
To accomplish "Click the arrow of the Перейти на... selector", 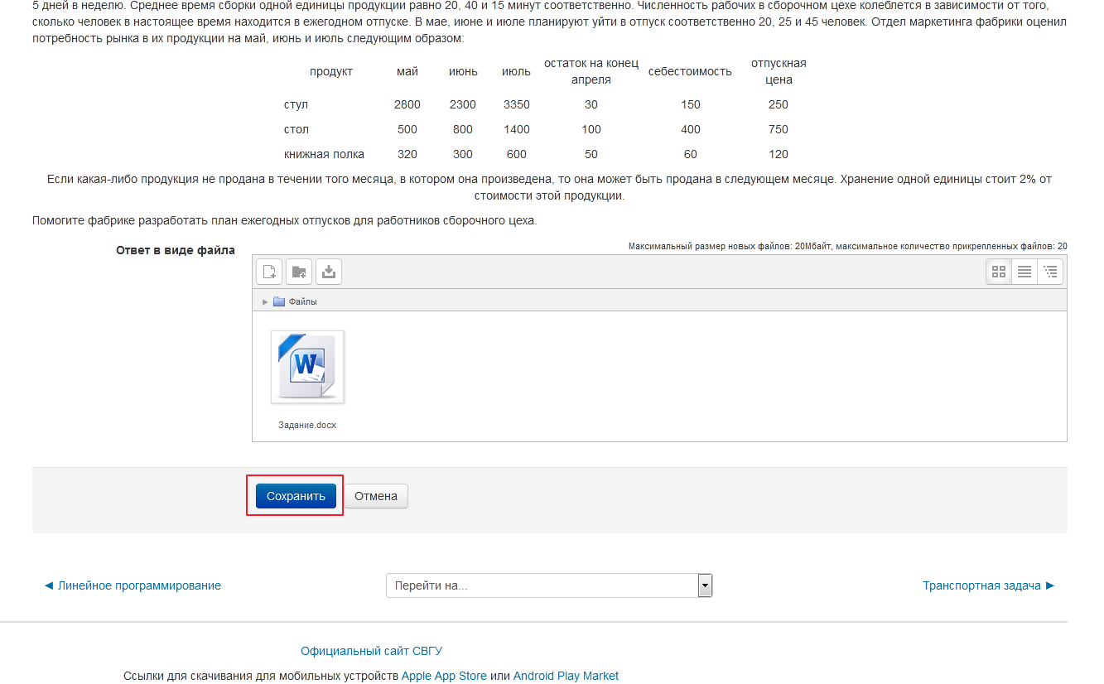I will click(x=705, y=585).
